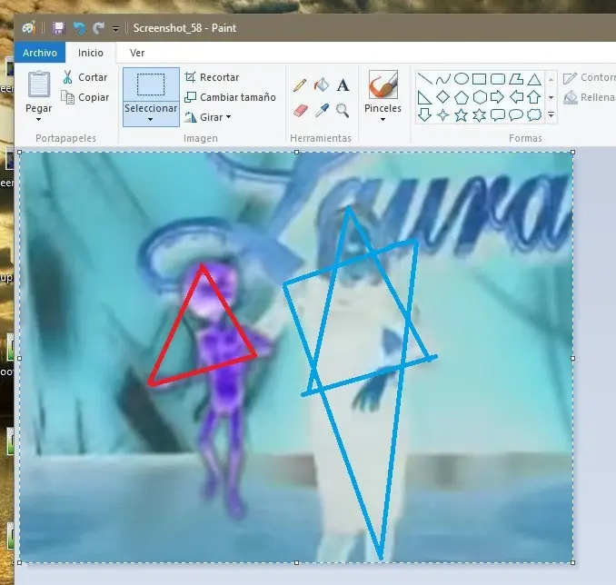The height and width of the screenshot is (585, 616).
Task: Click Copiar to copy selection
Action: coord(84,97)
